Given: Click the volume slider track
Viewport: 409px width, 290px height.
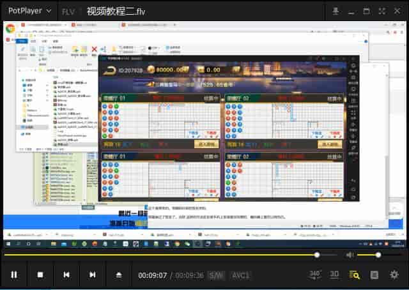Looking at the screenshot, I should click(x=371, y=255).
